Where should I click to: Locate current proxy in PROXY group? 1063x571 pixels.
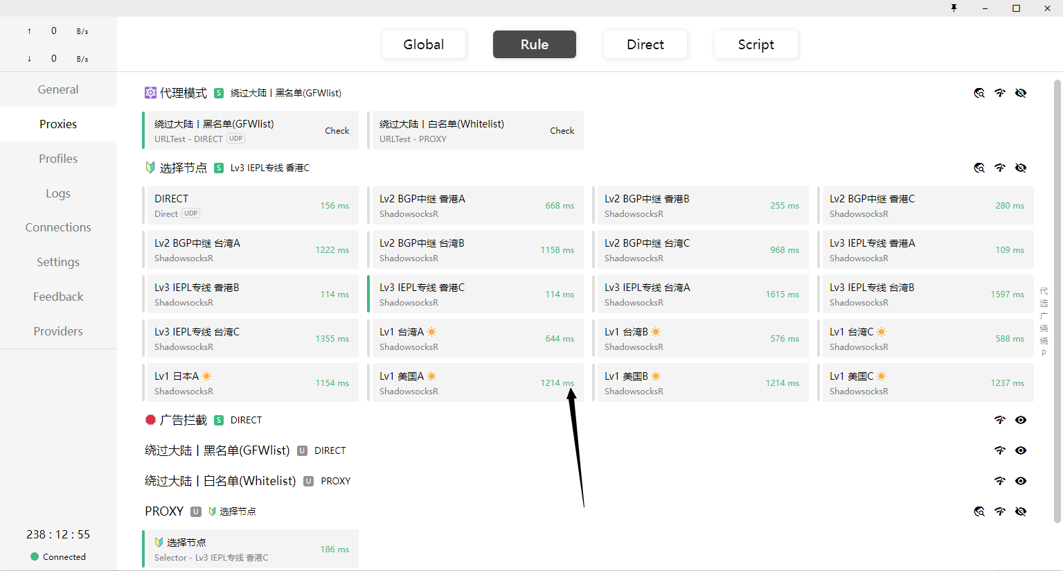(x=979, y=511)
